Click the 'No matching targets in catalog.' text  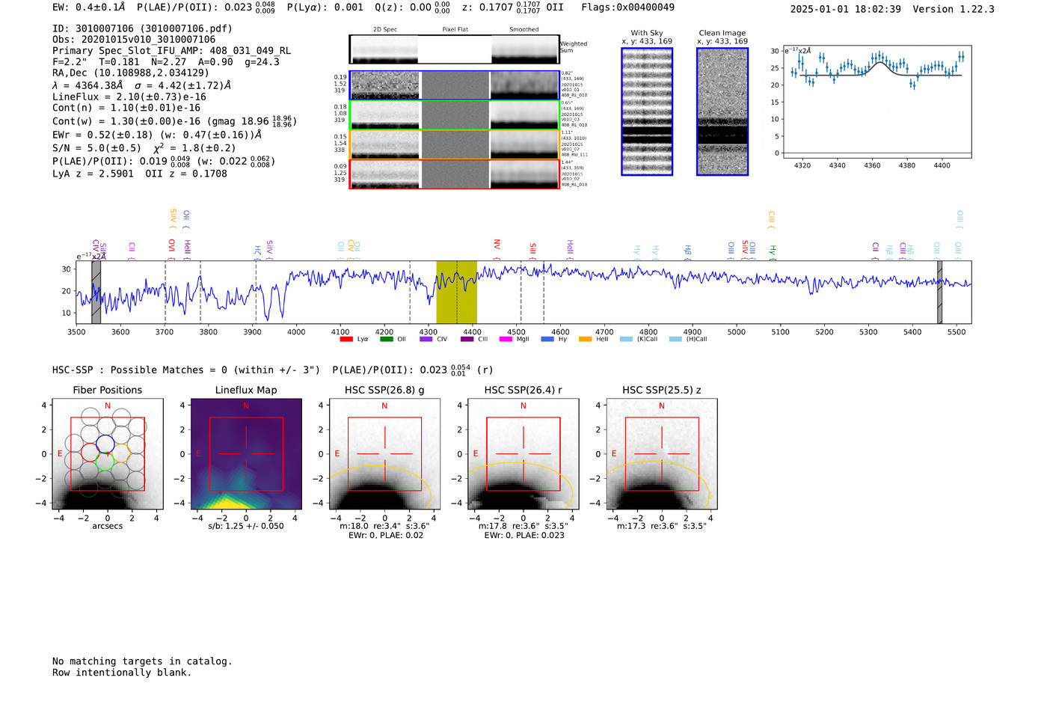point(142,661)
